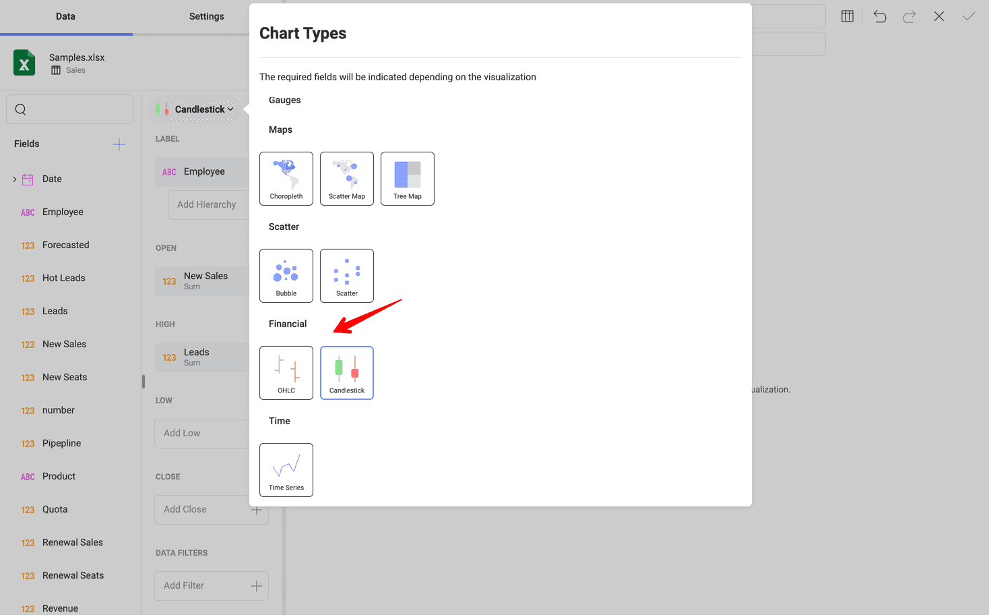Select the Bubble chart type
The width and height of the screenshot is (989, 615).
click(x=286, y=276)
